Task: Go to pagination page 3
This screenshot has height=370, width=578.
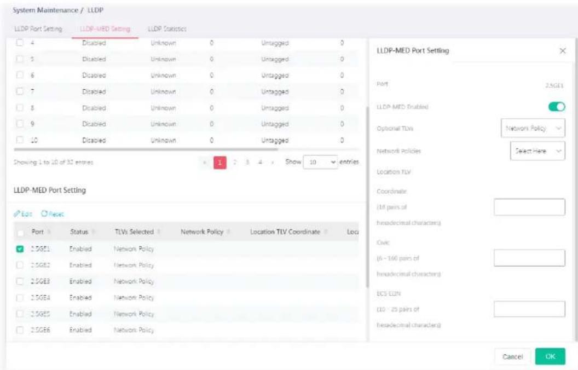Action: [247, 162]
